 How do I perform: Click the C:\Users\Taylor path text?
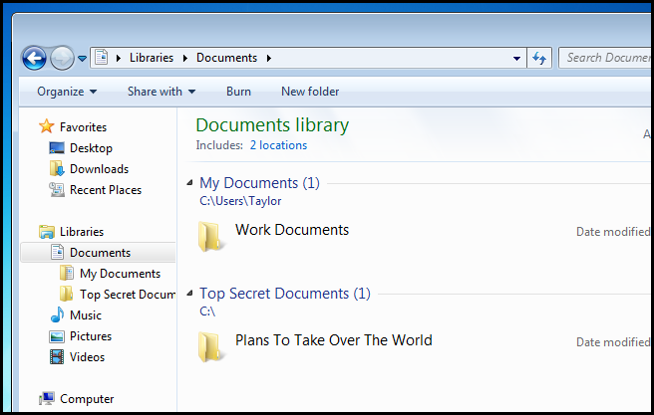click(240, 201)
